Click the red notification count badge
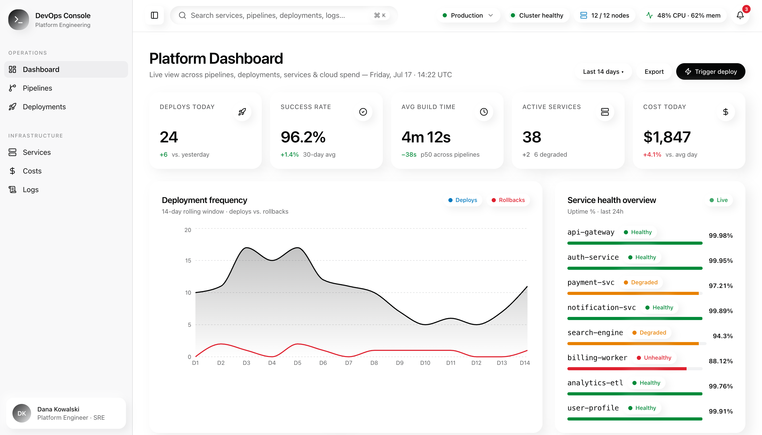This screenshot has height=435, width=762. coord(746,9)
